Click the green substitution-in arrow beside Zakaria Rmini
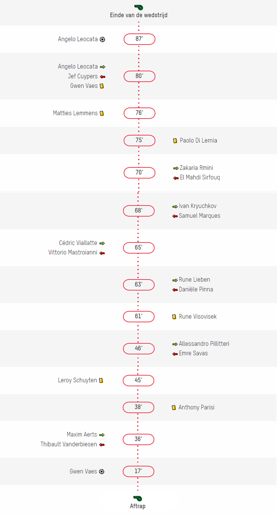Viewport: 277px width, 515px height. [176, 168]
